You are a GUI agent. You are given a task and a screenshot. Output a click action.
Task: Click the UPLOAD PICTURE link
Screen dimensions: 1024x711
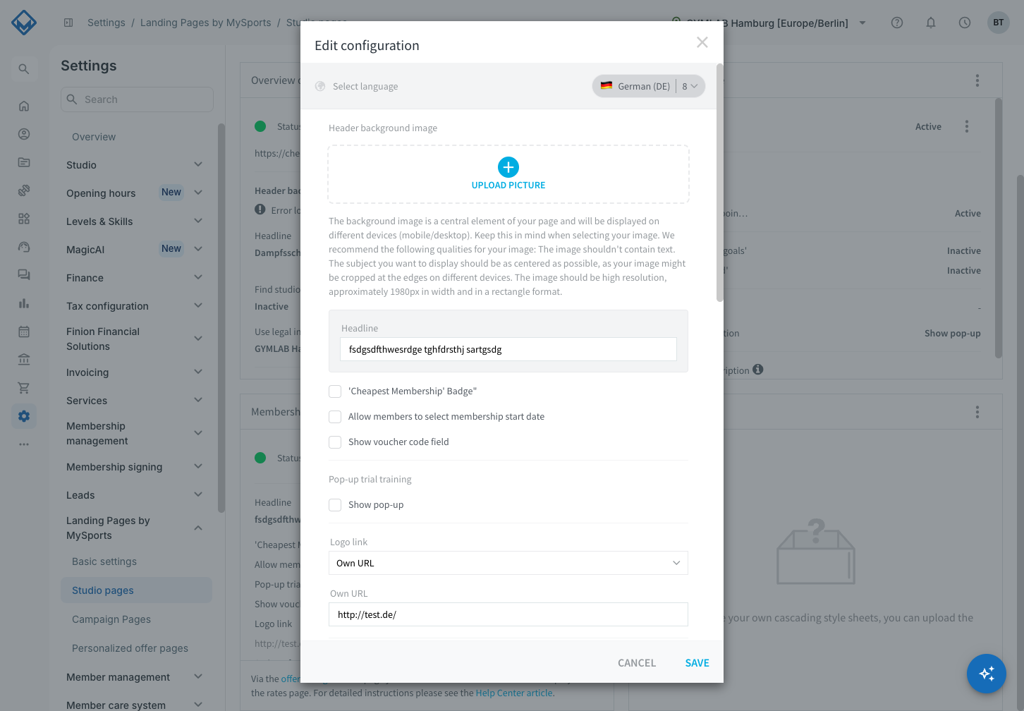pos(508,186)
